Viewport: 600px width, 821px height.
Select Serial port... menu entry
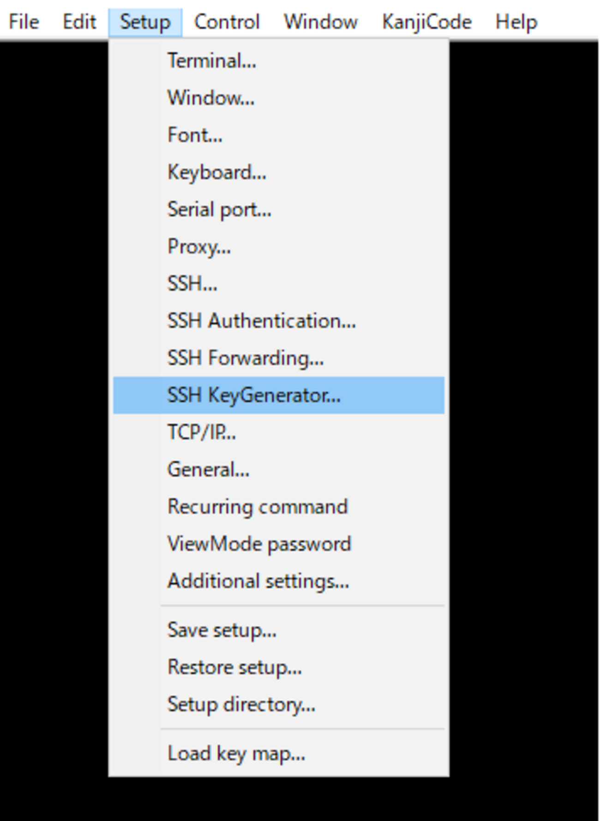(219, 209)
